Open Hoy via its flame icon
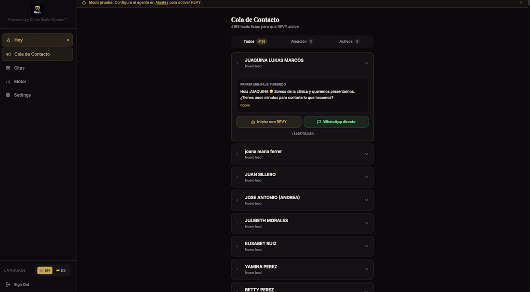Viewport: 530px width, 292px height. click(x=9, y=40)
